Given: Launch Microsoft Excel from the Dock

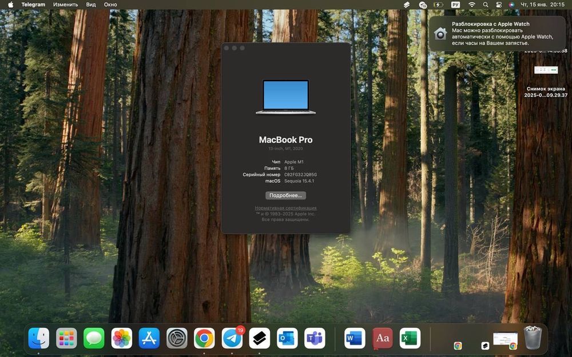Looking at the screenshot, I should pyautogui.click(x=410, y=338).
